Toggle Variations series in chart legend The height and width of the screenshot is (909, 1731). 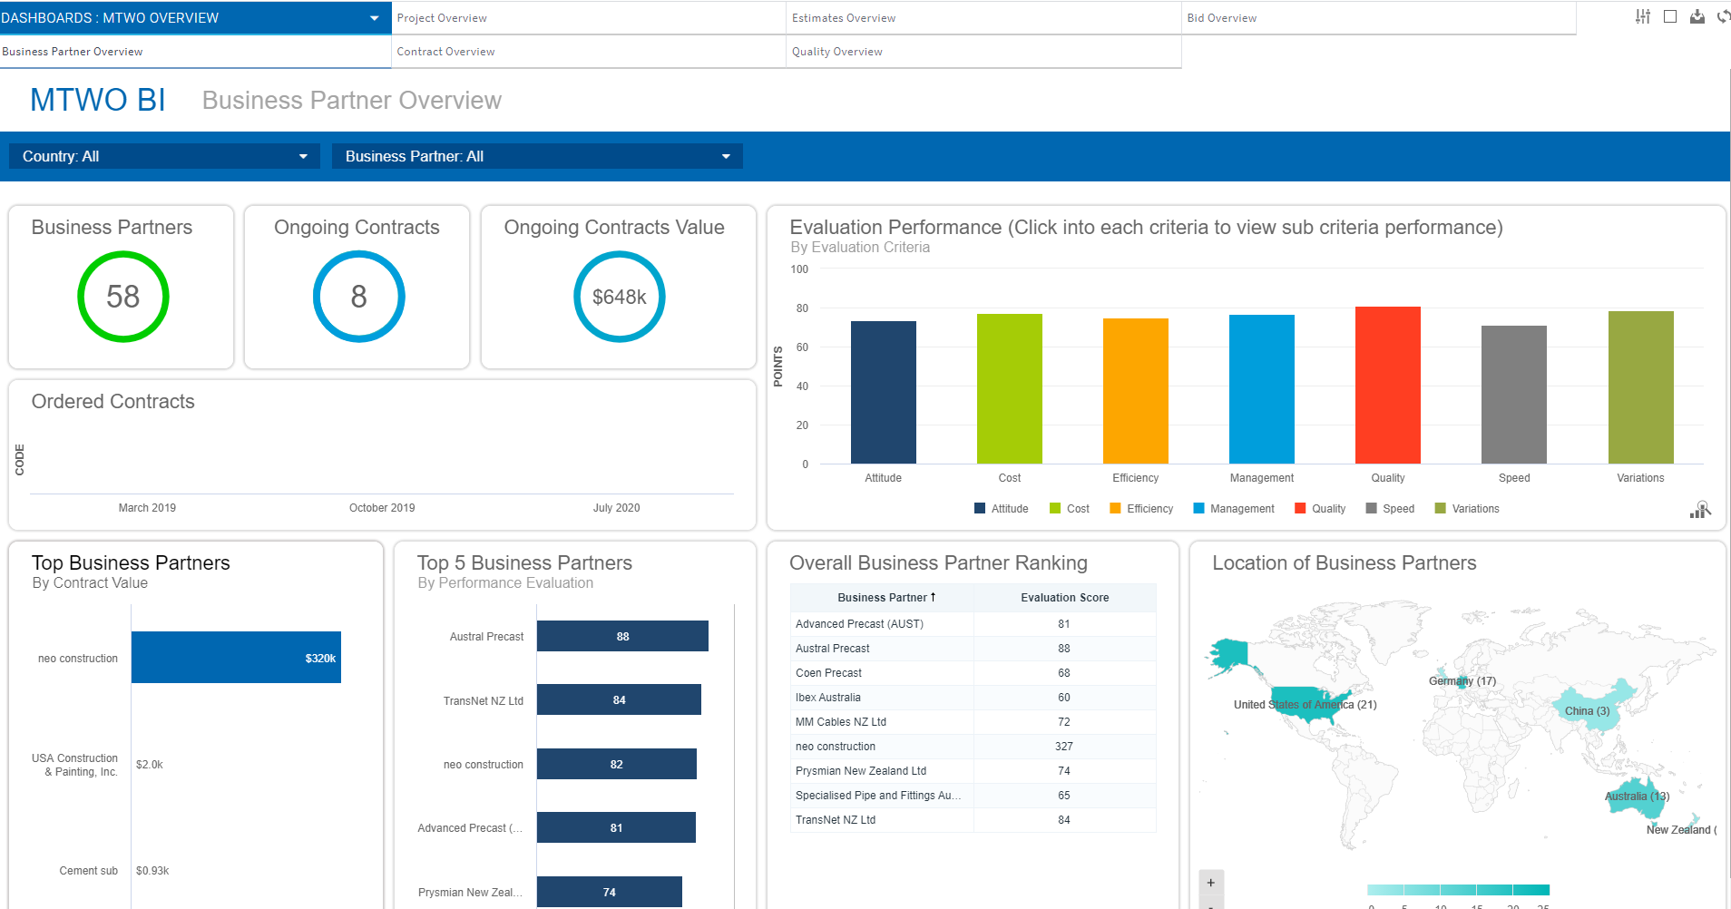tap(1466, 509)
